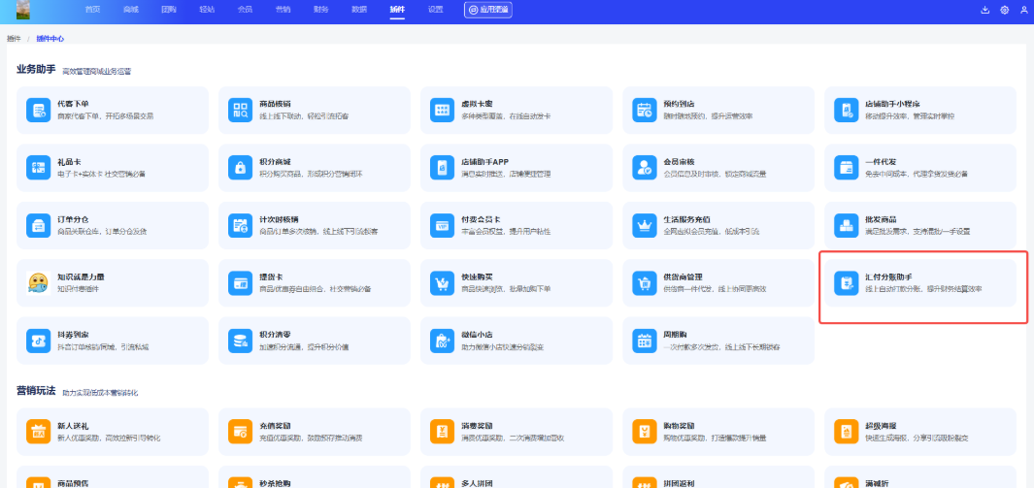The image size is (1034, 488).
Task: Open the 礼品卡 gift card icon
Action: click(38, 167)
